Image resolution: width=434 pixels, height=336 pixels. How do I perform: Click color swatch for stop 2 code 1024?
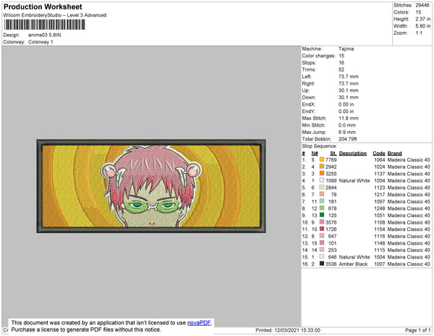click(x=322, y=167)
